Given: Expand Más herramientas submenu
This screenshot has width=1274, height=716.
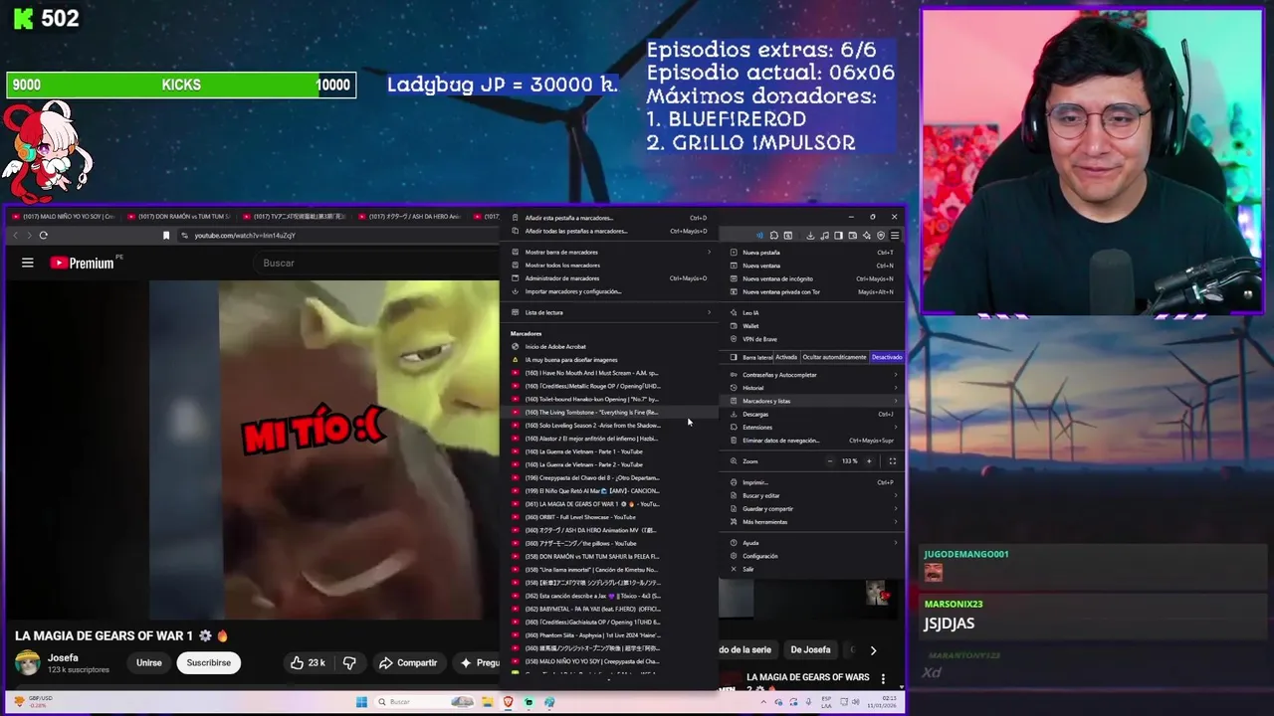Looking at the screenshot, I should coord(812,522).
